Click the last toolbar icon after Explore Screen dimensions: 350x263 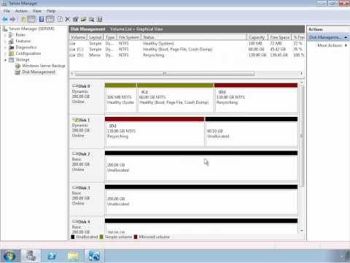pos(99,19)
